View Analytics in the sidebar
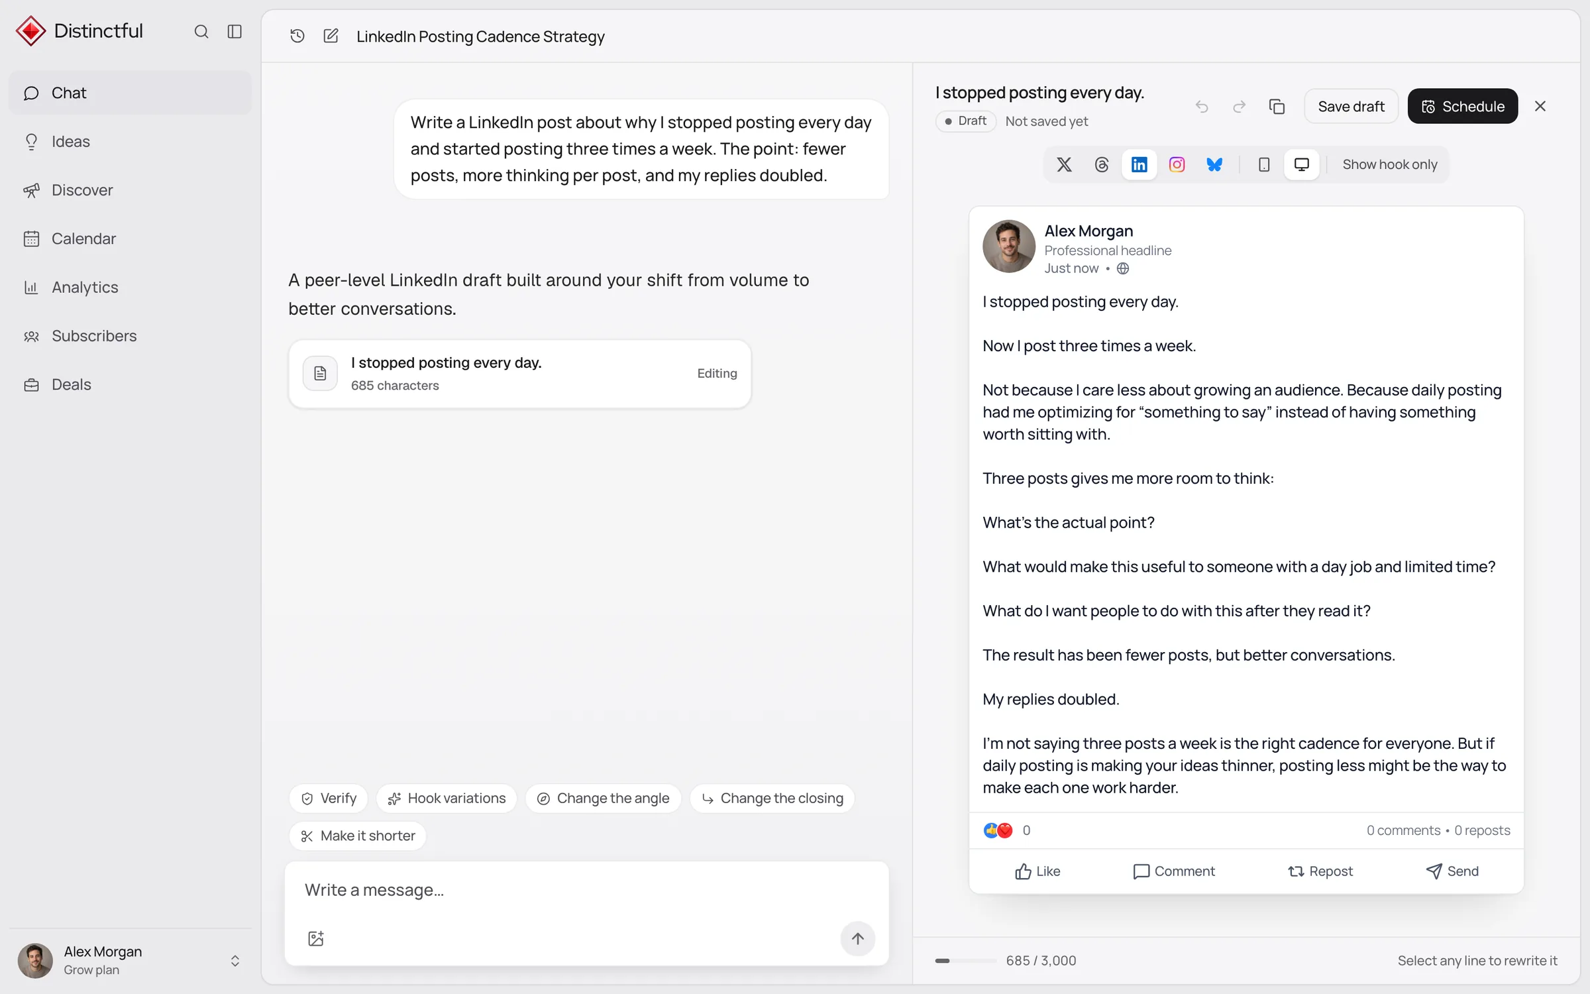The width and height of the screenshot is (1590, 994). 131,287
